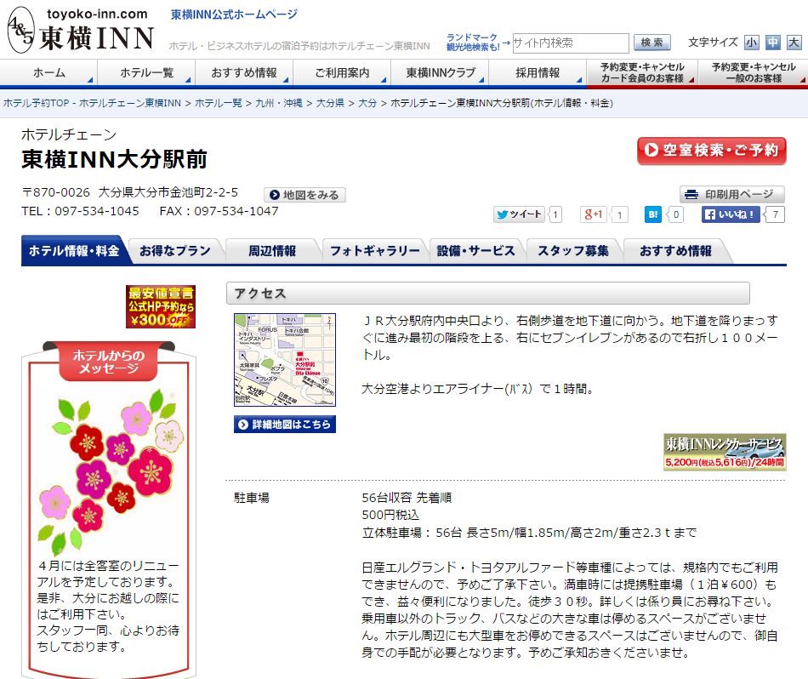Click the Google +1 count bubble
This screenshot has height=679, width=808.
click(x=619, y=214)
